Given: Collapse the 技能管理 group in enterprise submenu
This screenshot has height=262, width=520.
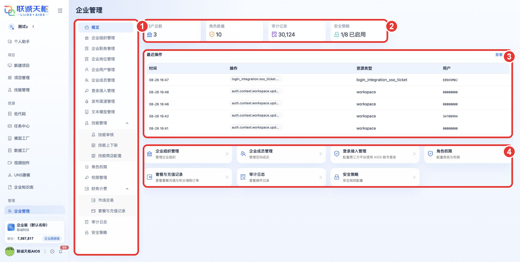Looking at the screenshot, I should (127, 123).
